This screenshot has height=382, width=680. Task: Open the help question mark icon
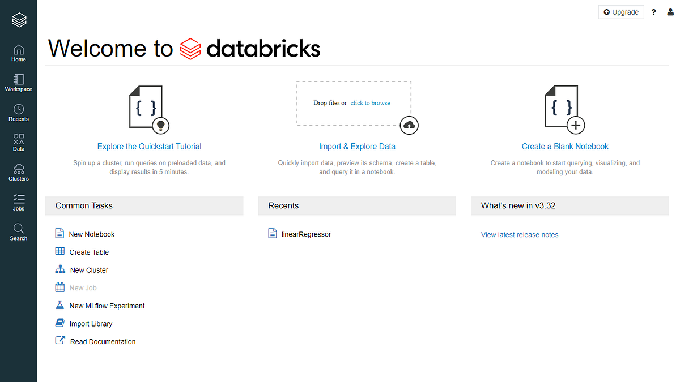[x=653, y=12]
